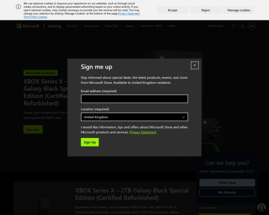
Task: Open Manage cookies settings
Action: pos(239,10)
